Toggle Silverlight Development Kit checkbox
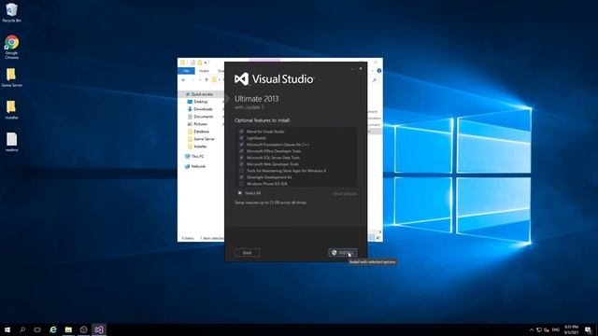 click(x=241, y=177)
